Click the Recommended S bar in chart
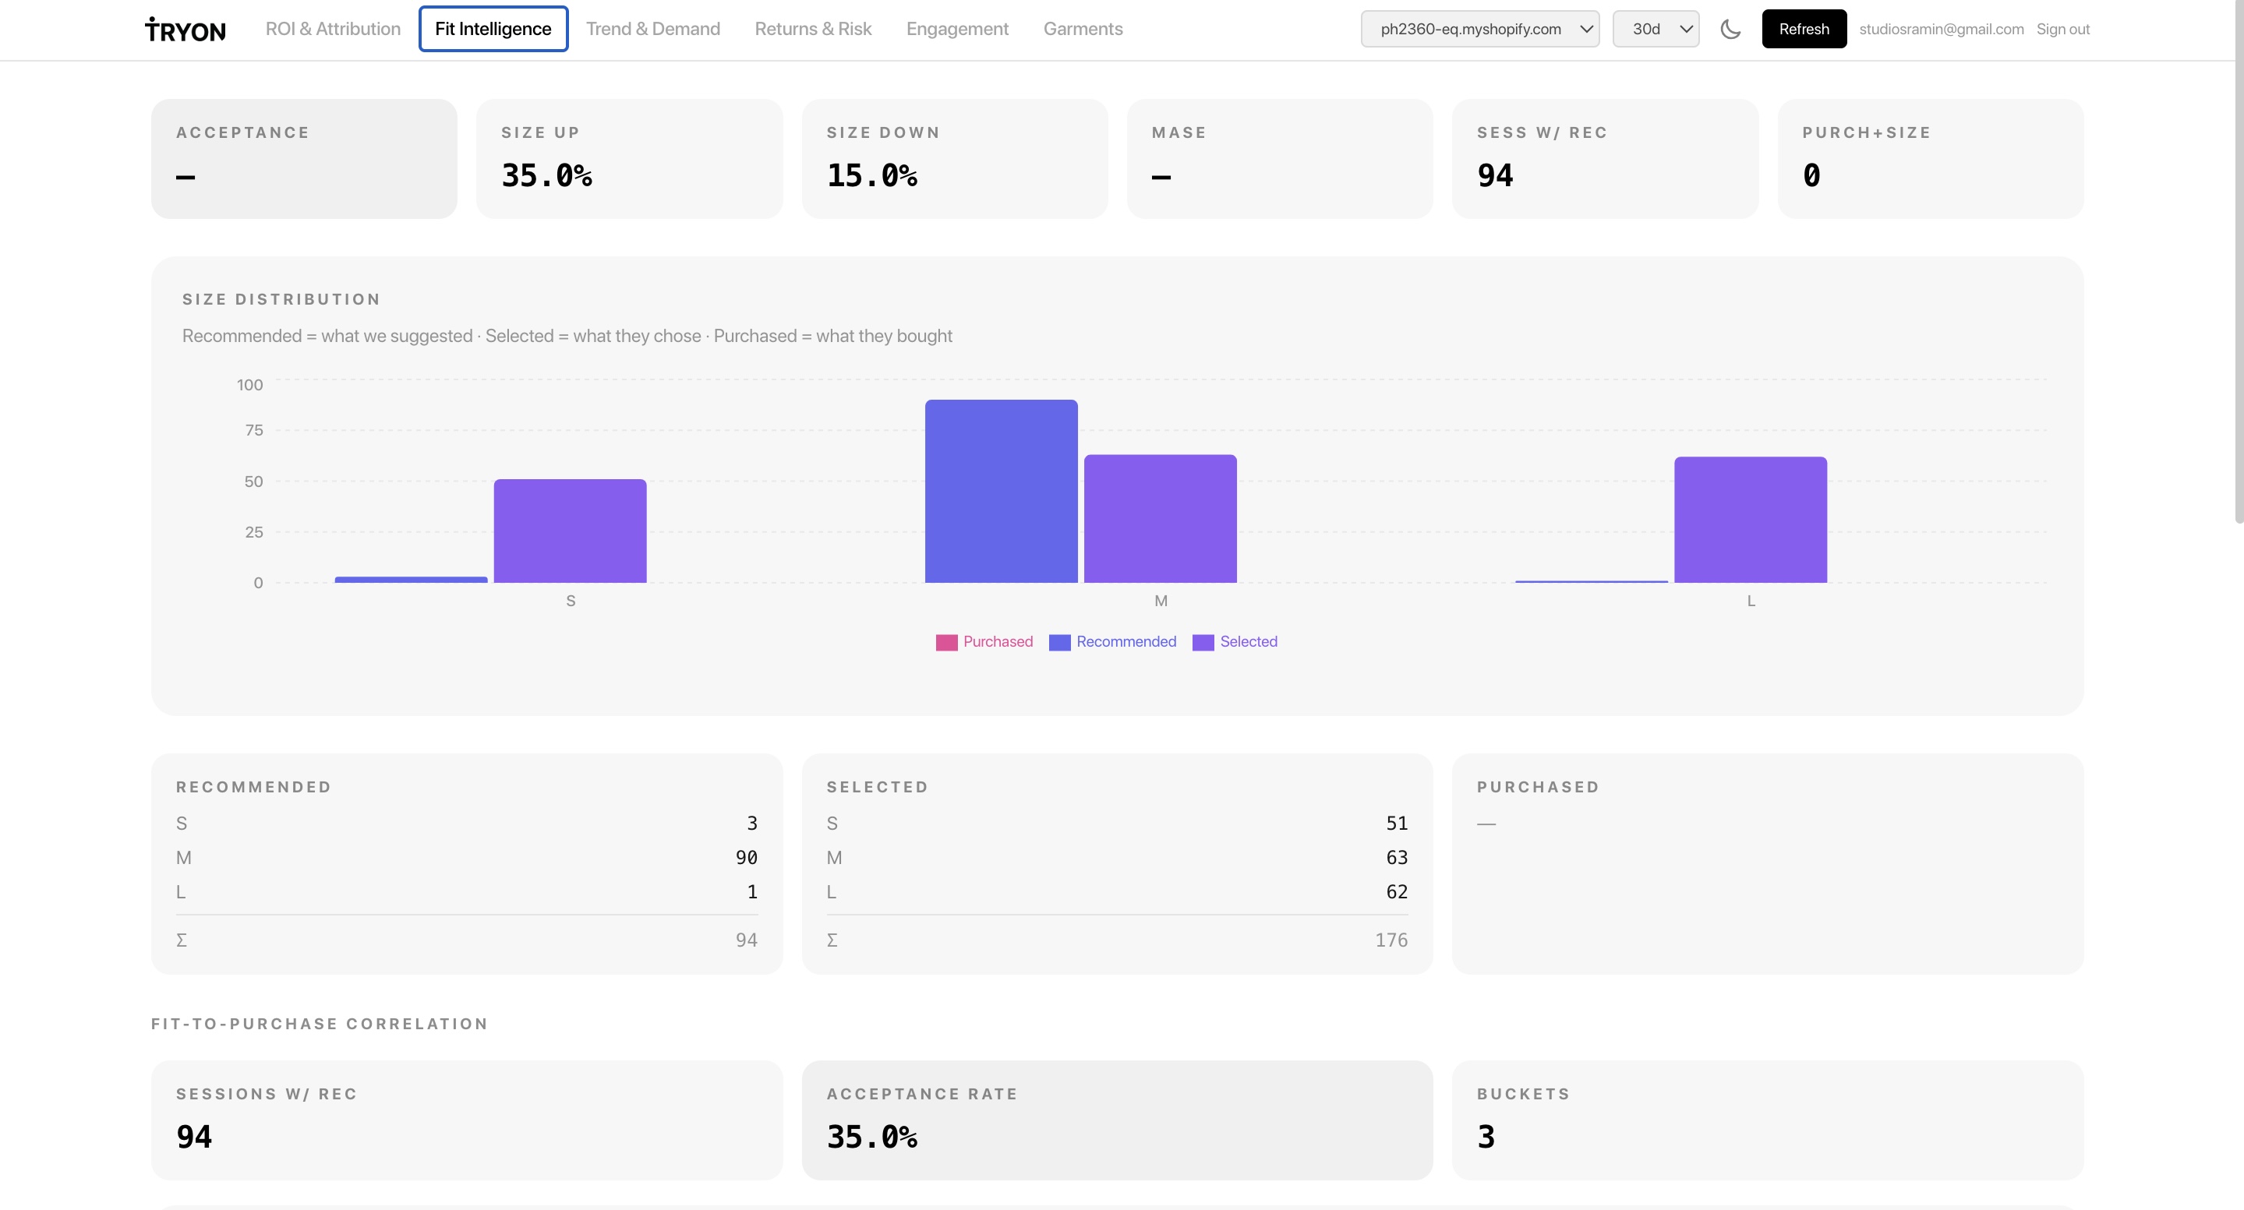The width and height of the screenshot is (2244, 1210). tap(412, 580)
